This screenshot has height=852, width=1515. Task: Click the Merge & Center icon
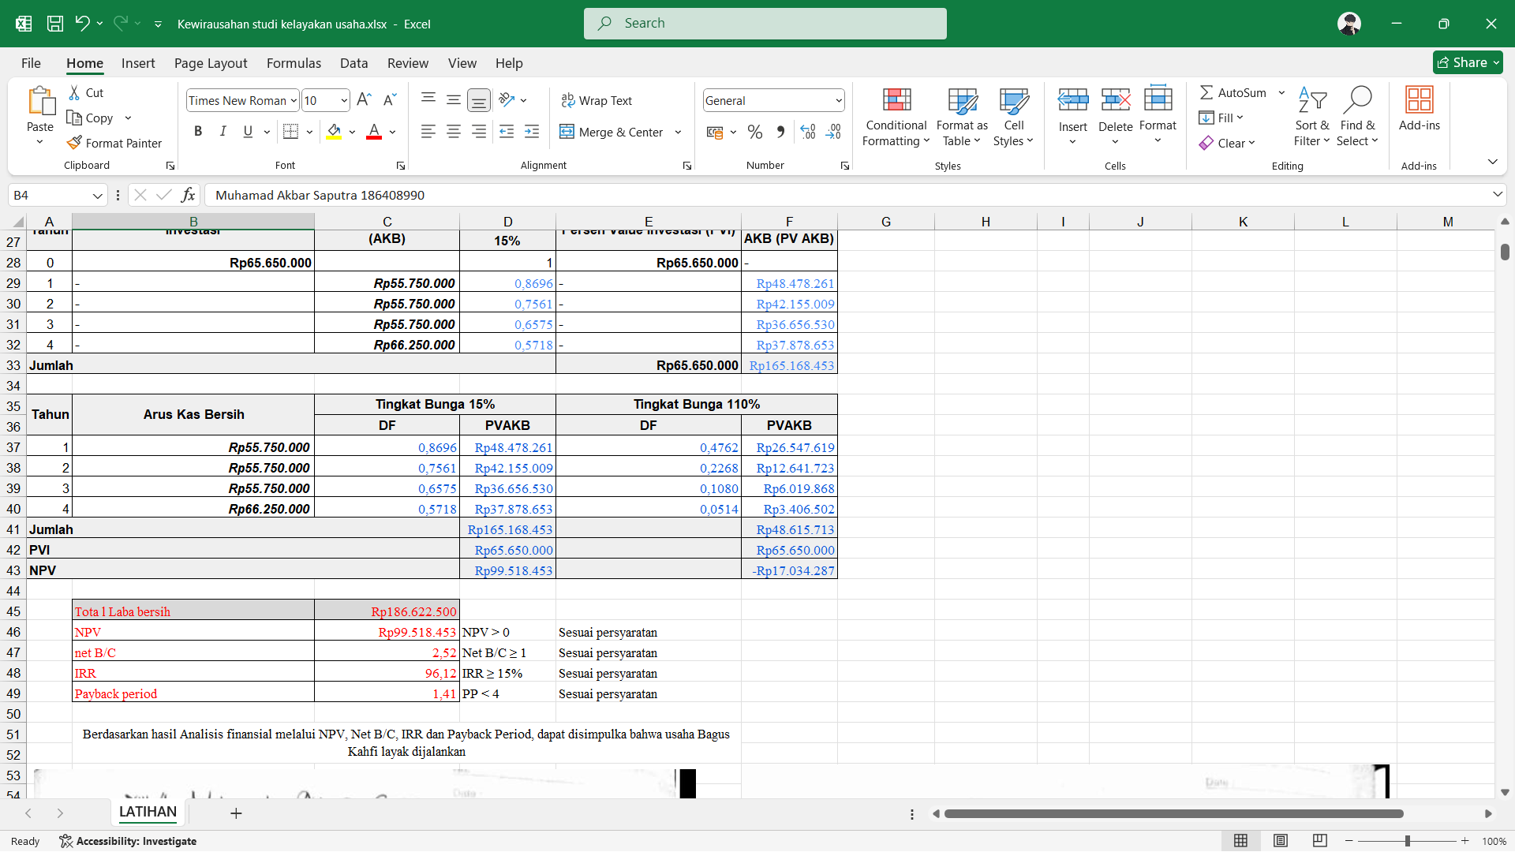(567, 132)
